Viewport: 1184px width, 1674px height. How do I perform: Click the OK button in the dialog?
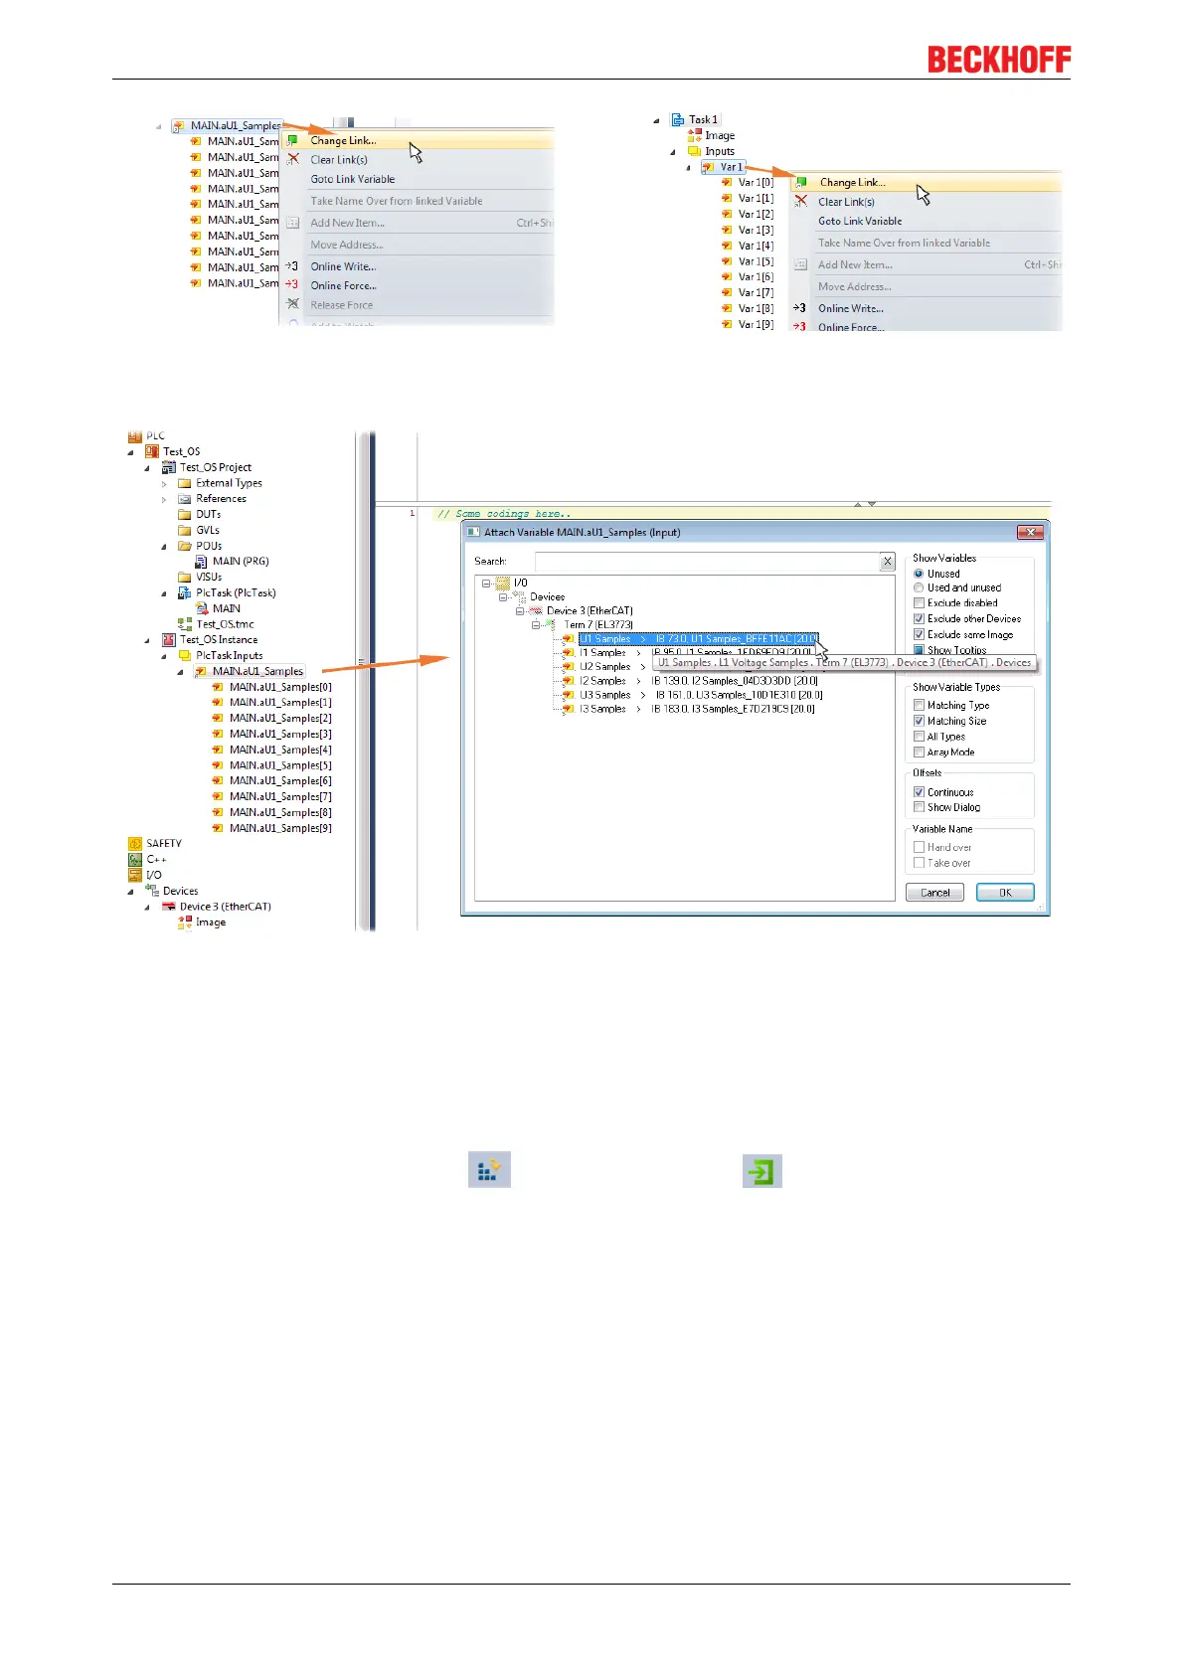[1005, 893]
